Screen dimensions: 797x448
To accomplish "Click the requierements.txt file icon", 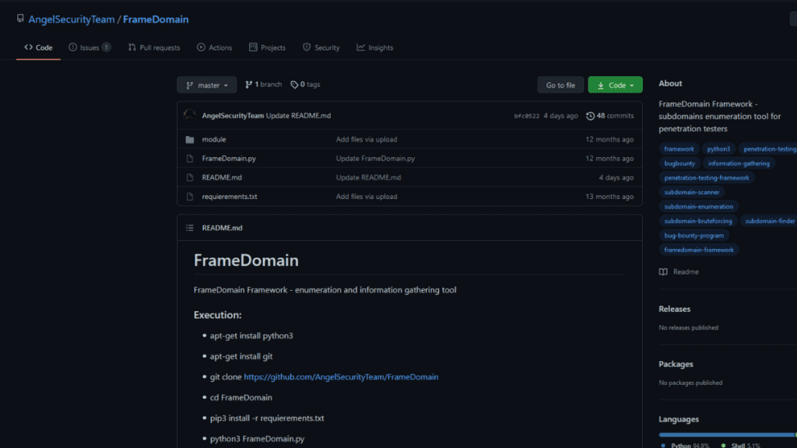I will (x=190, y=197).
